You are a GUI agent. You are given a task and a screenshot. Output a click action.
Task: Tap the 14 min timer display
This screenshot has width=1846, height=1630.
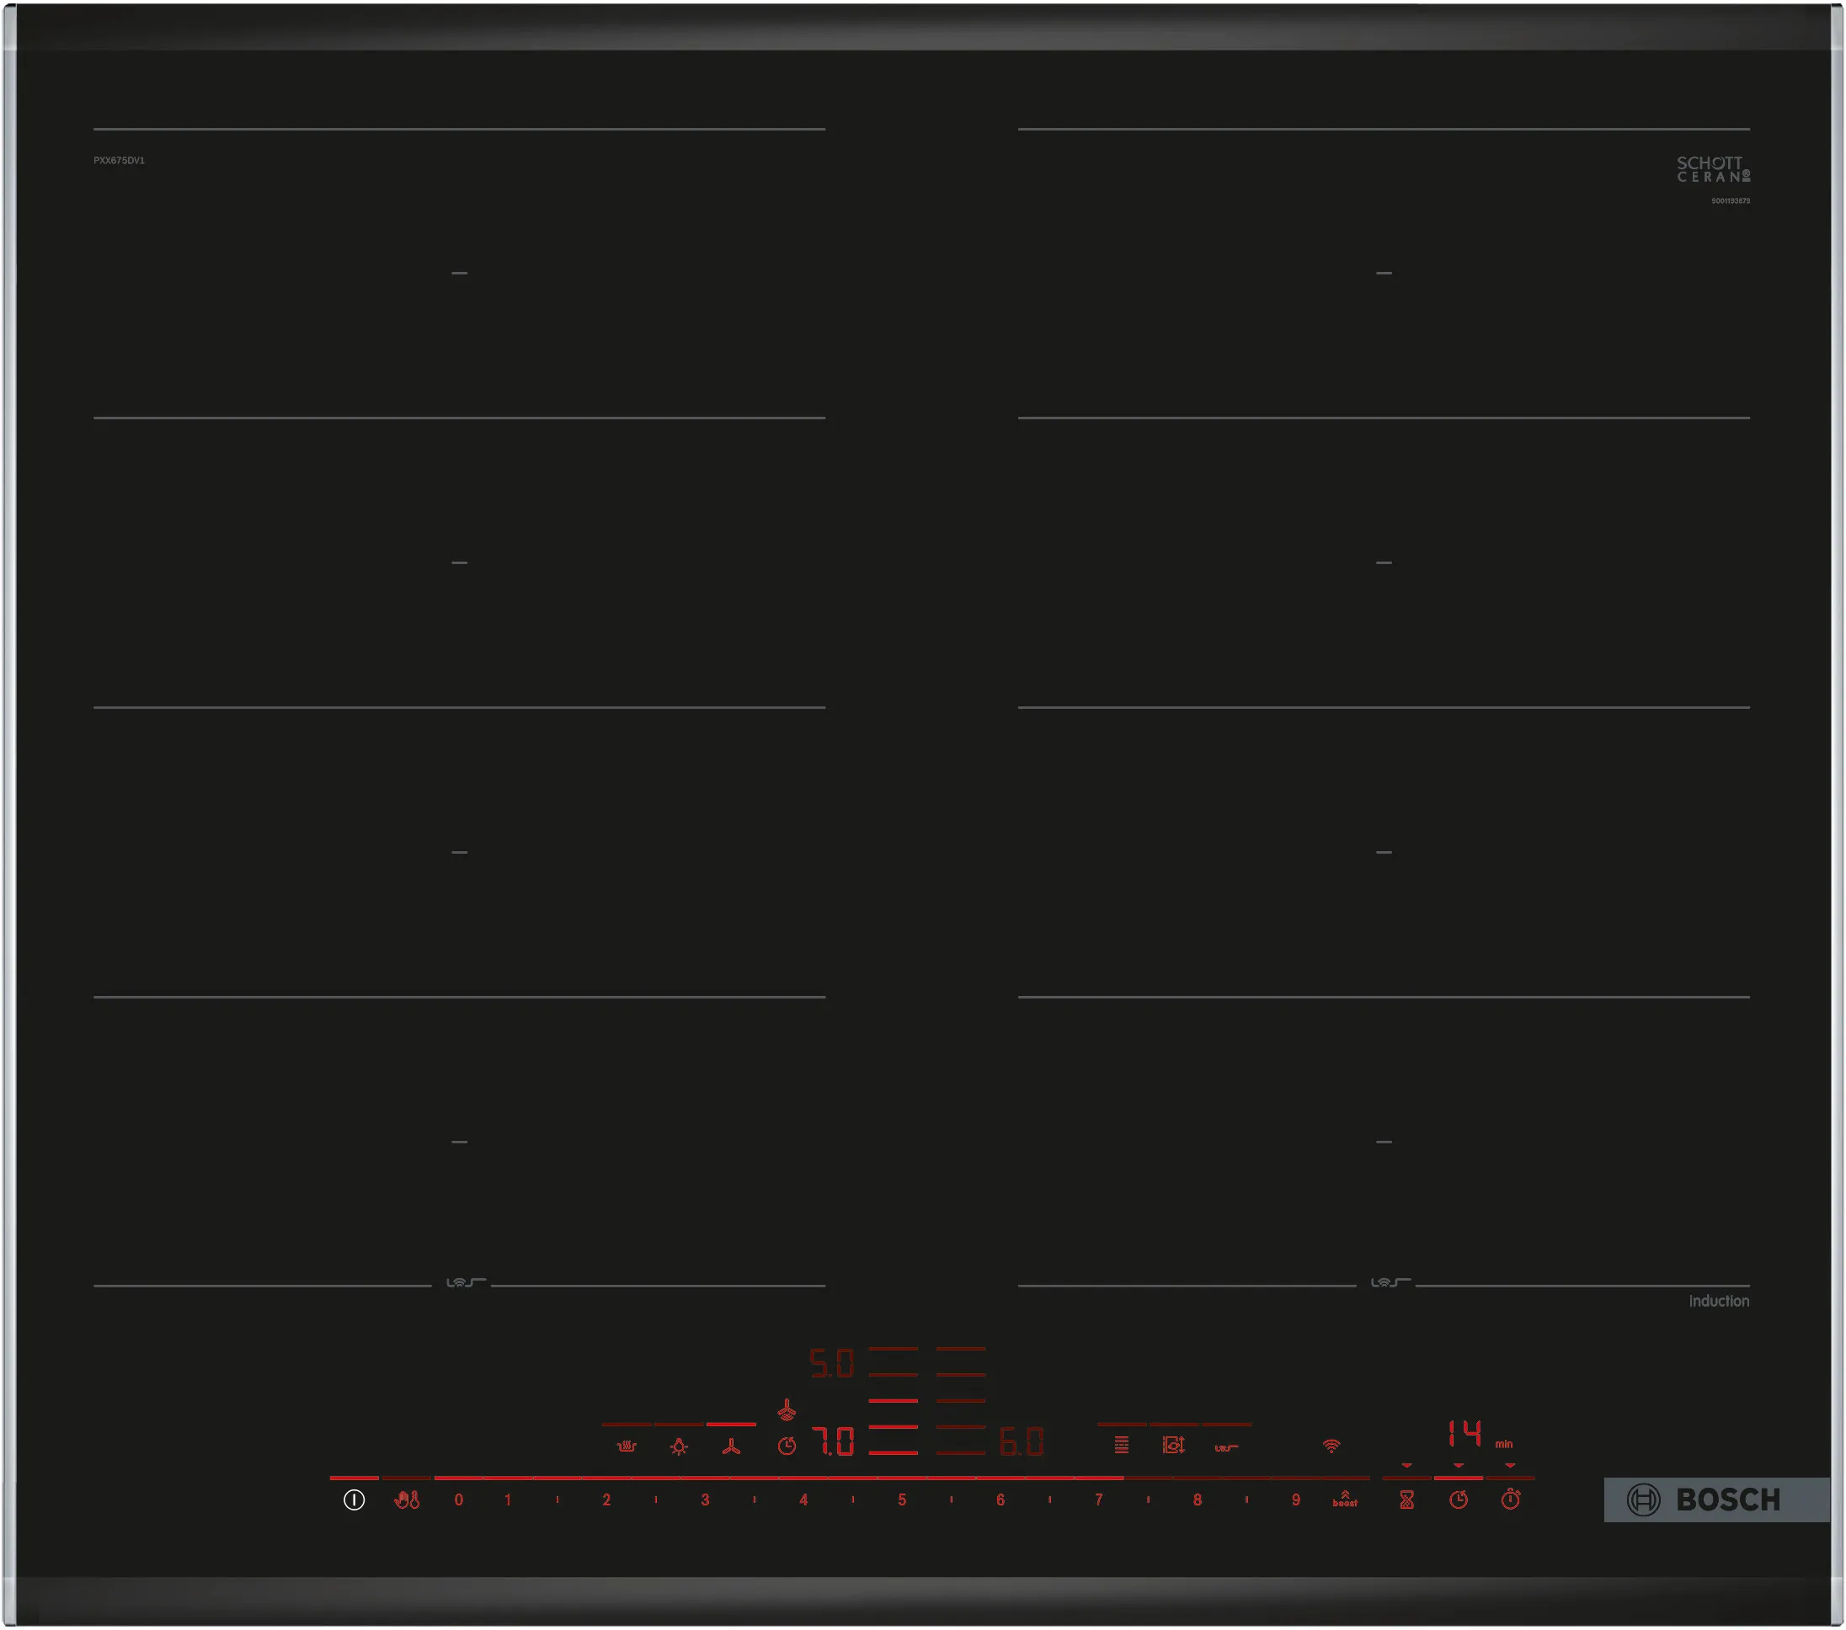1465,1433
